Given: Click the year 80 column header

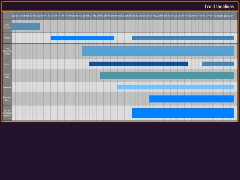Looking at the screenshot, I should [x=77, y=16].
